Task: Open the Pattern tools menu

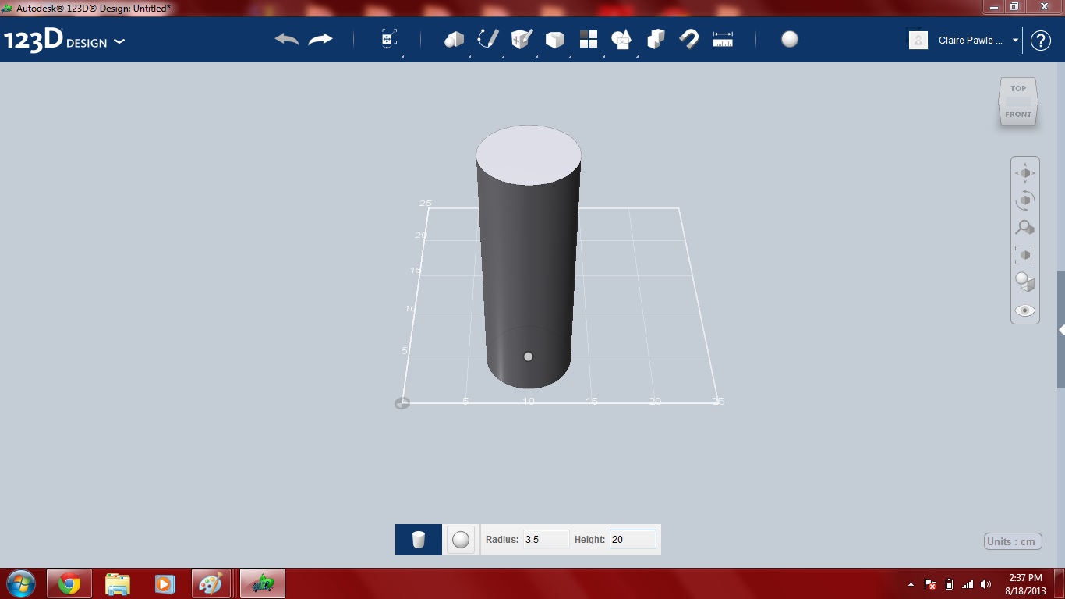Action: [x=589, y=40]
